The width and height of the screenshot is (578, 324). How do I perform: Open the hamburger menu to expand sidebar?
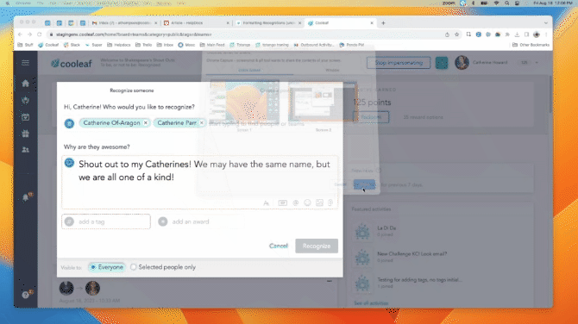tap(25, 63)
